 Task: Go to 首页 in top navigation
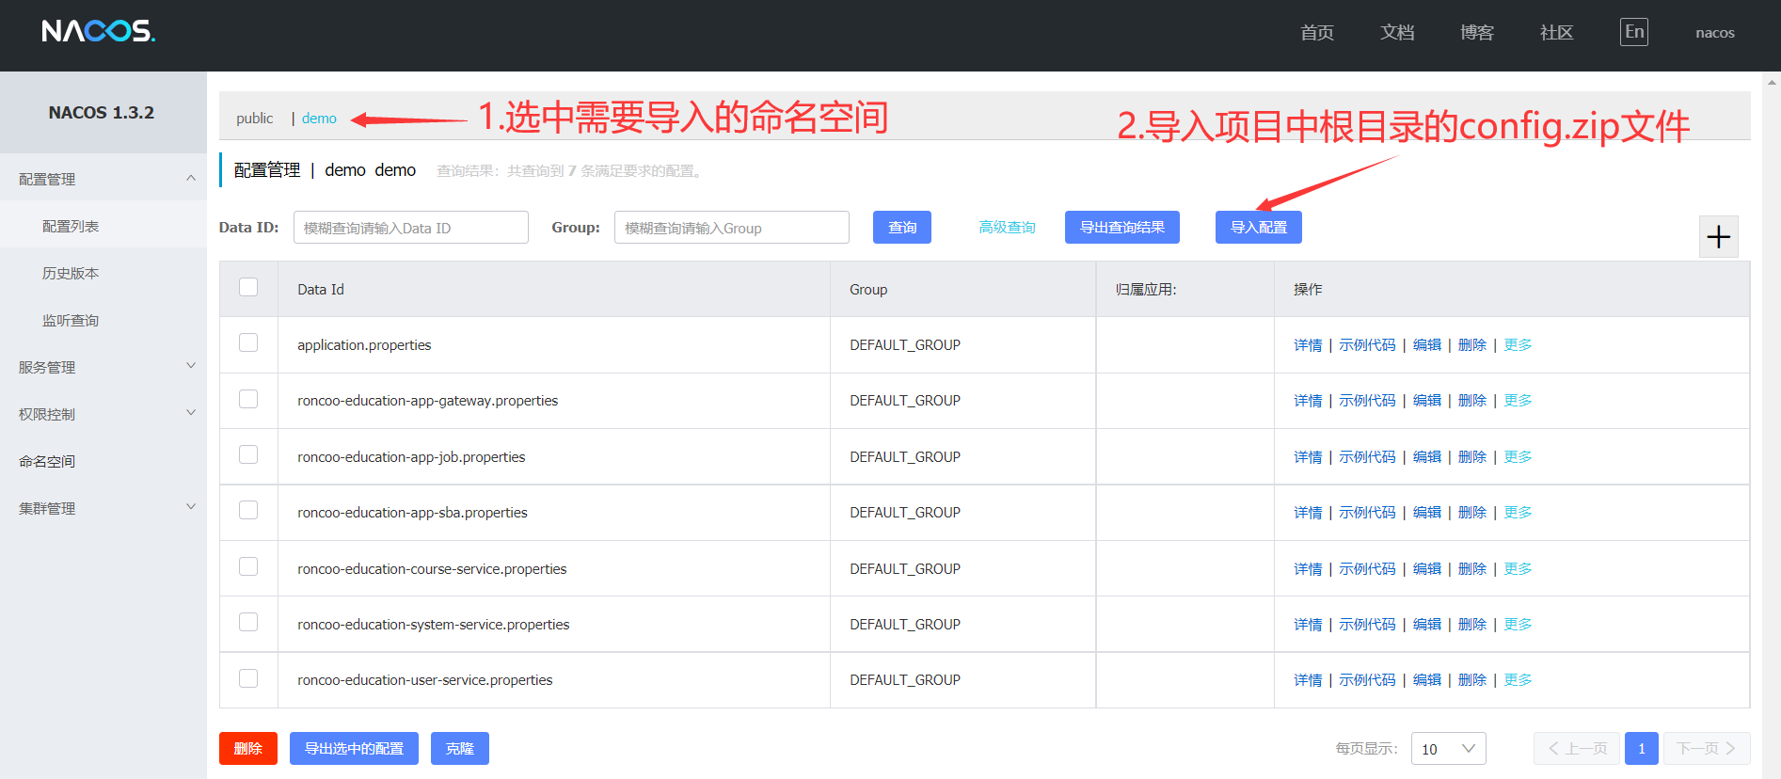point(1317,33)
